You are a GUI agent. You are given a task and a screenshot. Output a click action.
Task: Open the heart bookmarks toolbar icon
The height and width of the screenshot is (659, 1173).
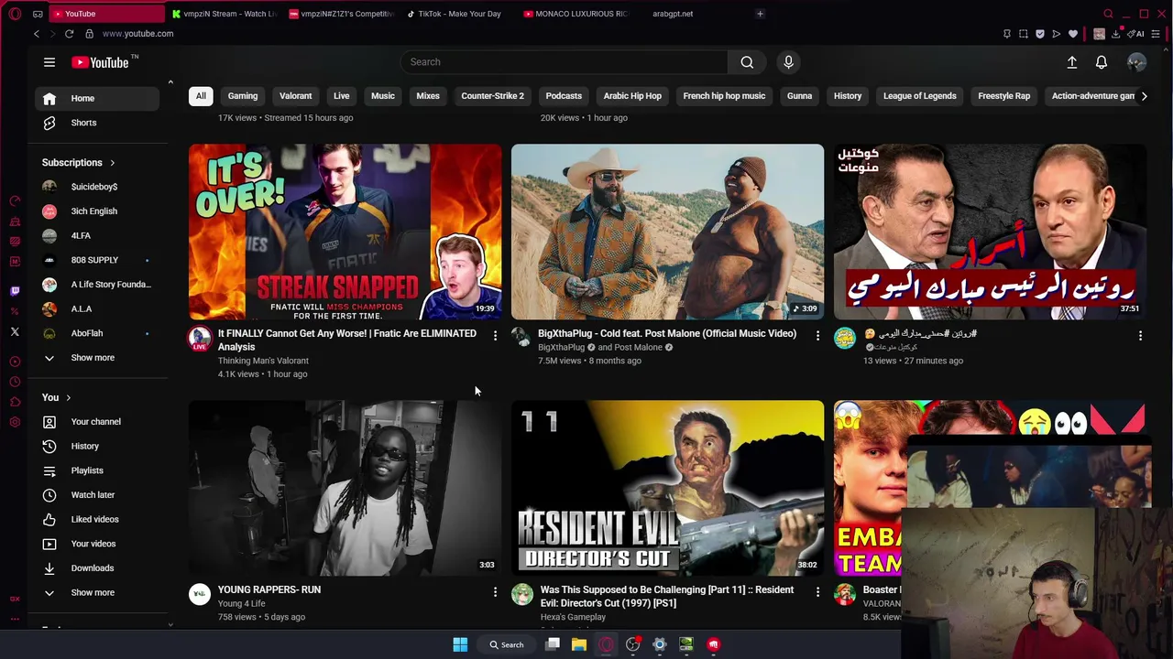click(1073, 34)
